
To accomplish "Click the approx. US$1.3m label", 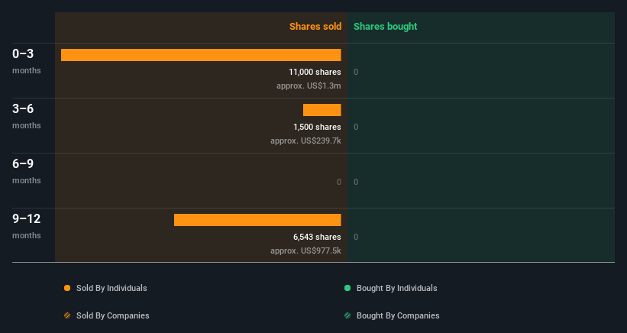I will pos(309,86).
